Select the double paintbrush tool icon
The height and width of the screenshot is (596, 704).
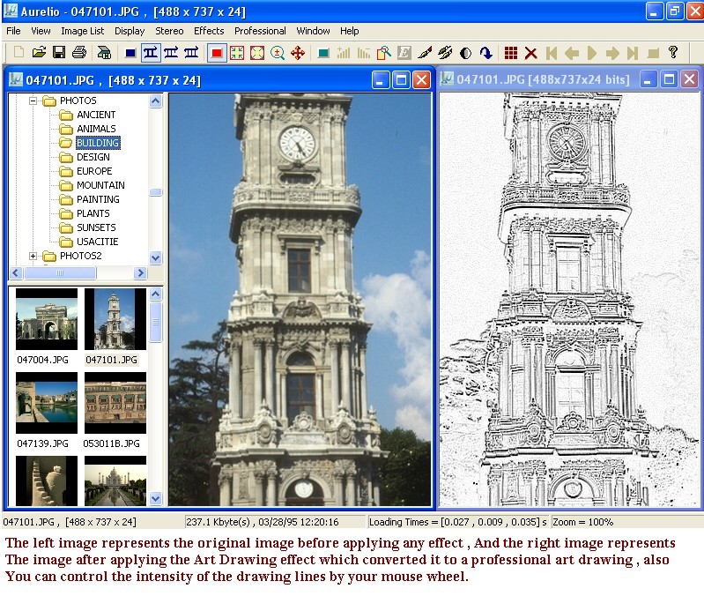coord(445,53)
